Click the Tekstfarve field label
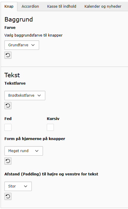This screenshot has width=128, height=209. click(x=15, y=83)
